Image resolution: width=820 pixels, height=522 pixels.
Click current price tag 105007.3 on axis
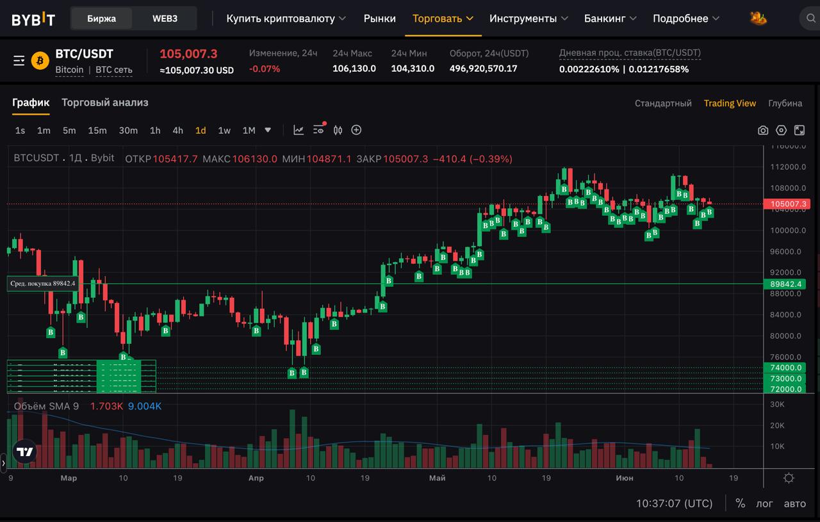pyautogui.click(x=787, y=204)
